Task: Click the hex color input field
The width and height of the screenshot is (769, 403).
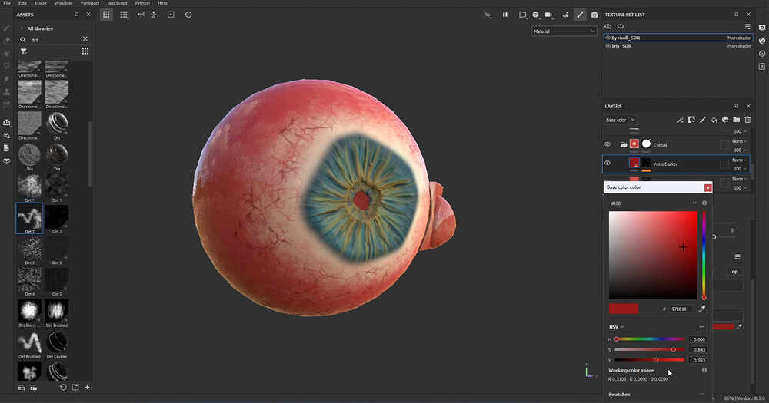Action: pyautogui.click(x=681, y=309)
